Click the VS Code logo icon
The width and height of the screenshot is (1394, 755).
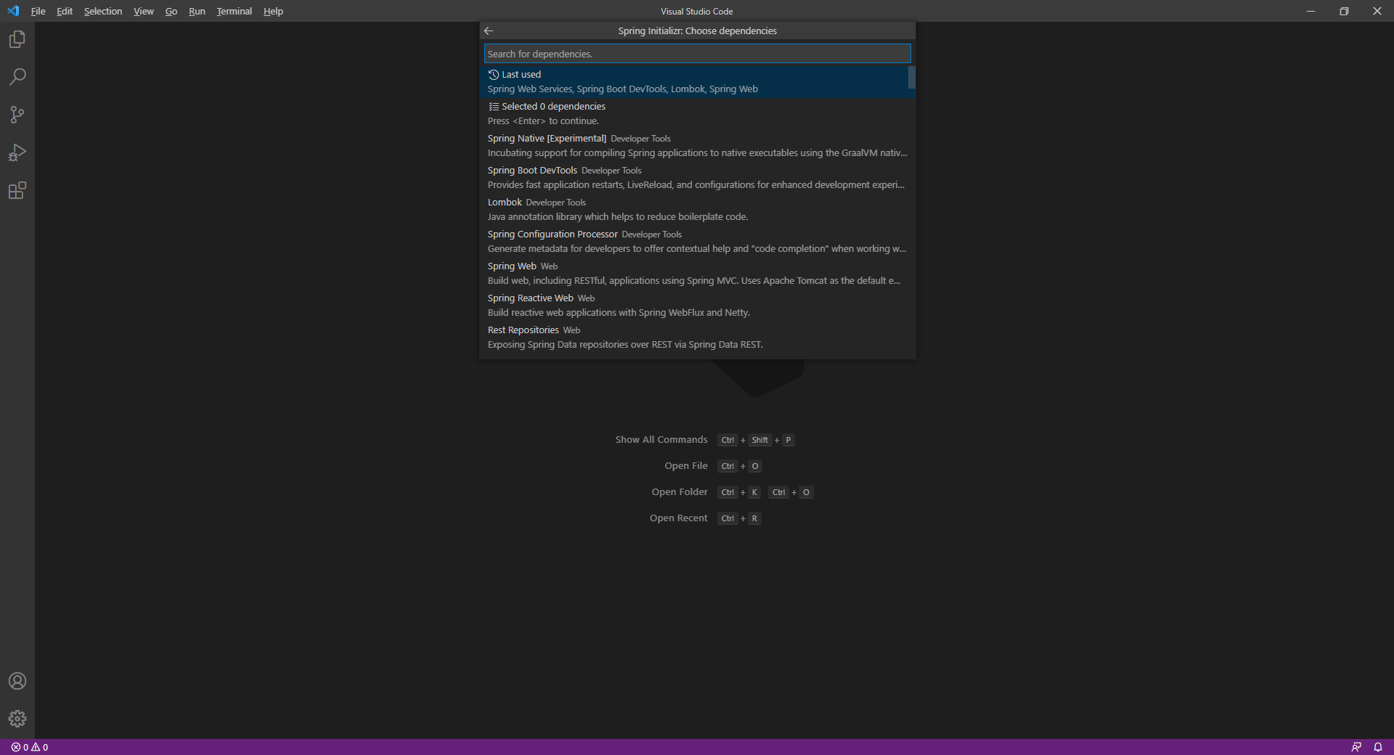point(13,11)
